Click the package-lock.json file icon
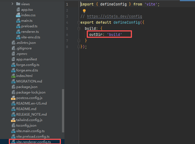 click(x=13, y=92)
